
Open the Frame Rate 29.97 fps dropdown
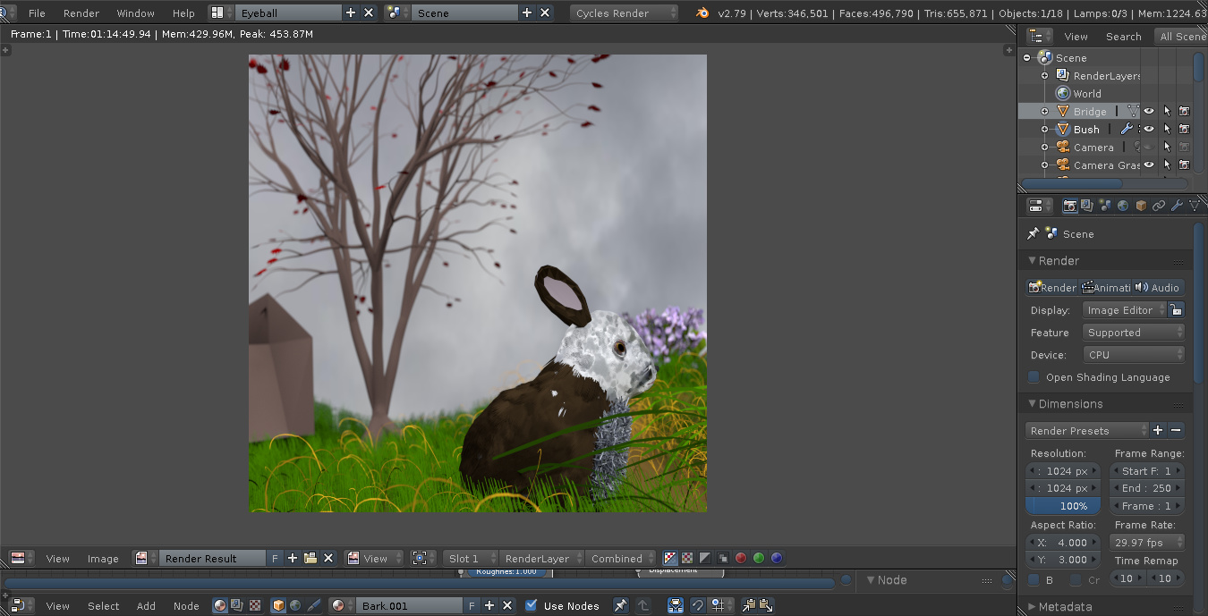1147,542
